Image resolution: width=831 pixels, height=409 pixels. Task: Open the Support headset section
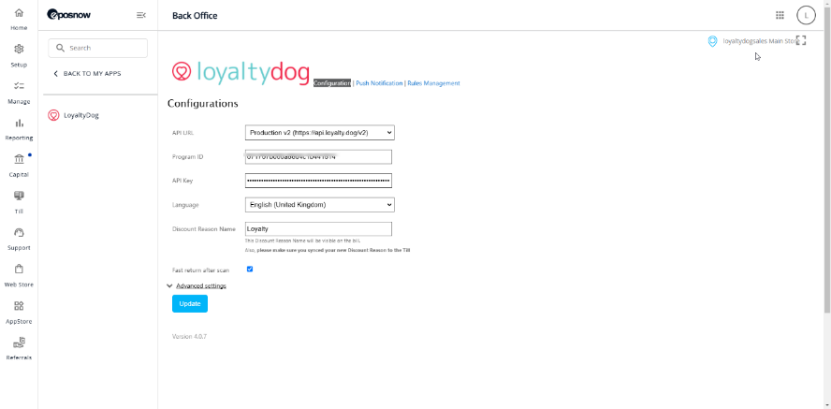click(19, 239)
